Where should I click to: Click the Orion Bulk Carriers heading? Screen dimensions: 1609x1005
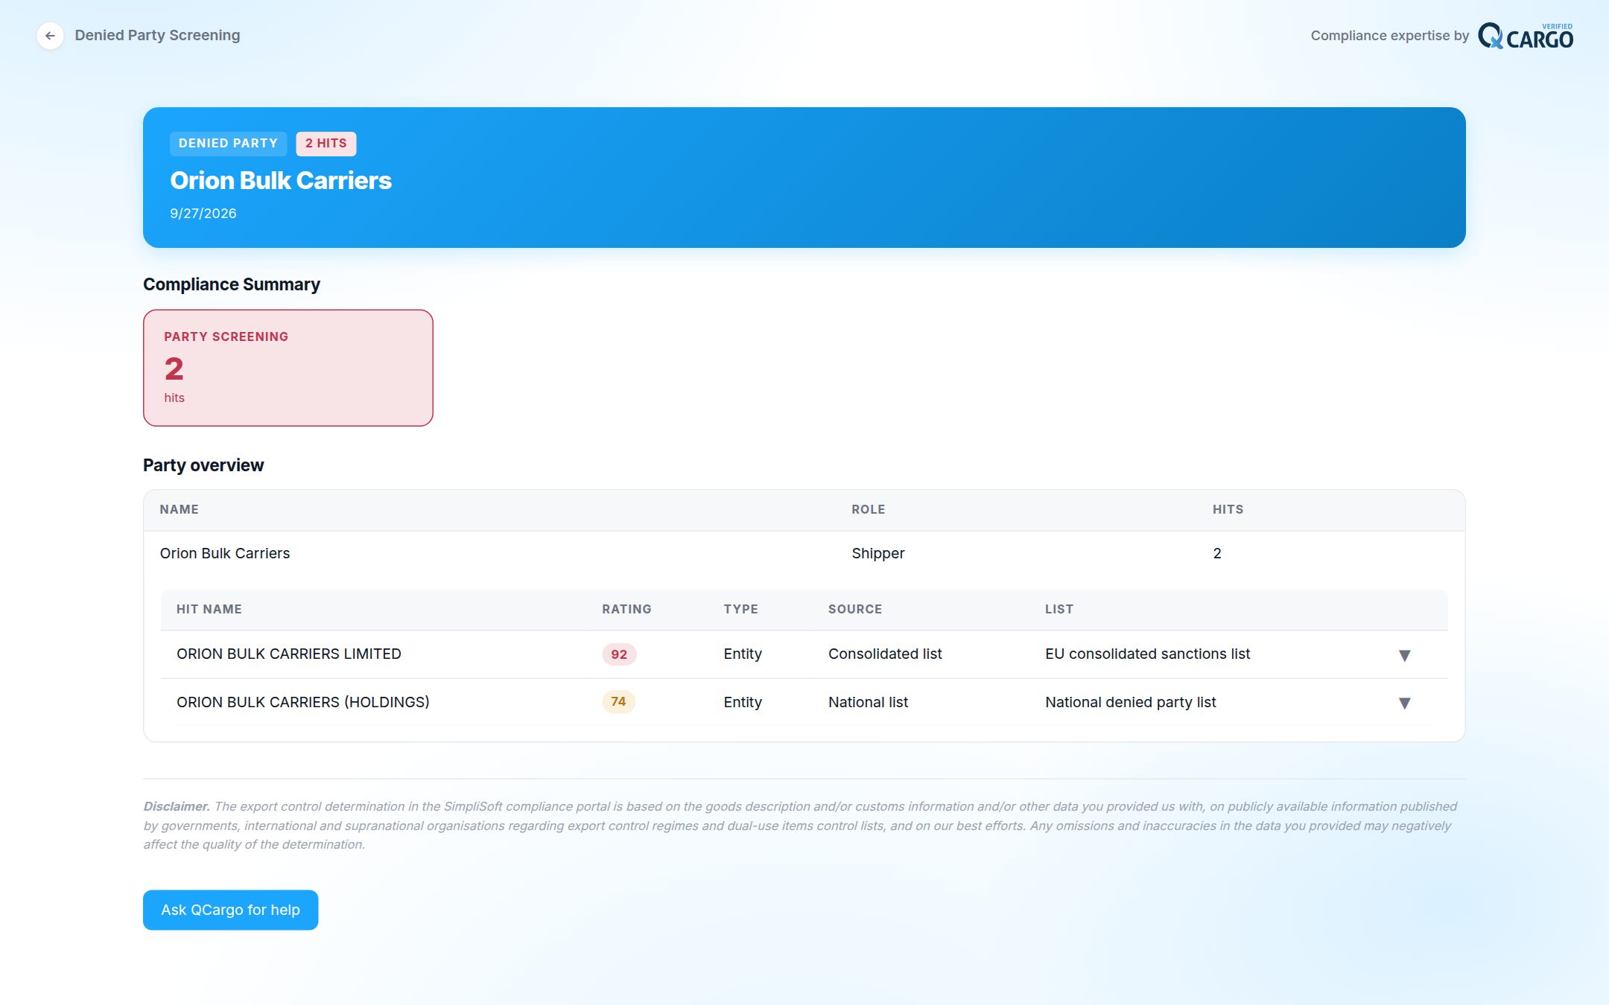pos(280,180)
